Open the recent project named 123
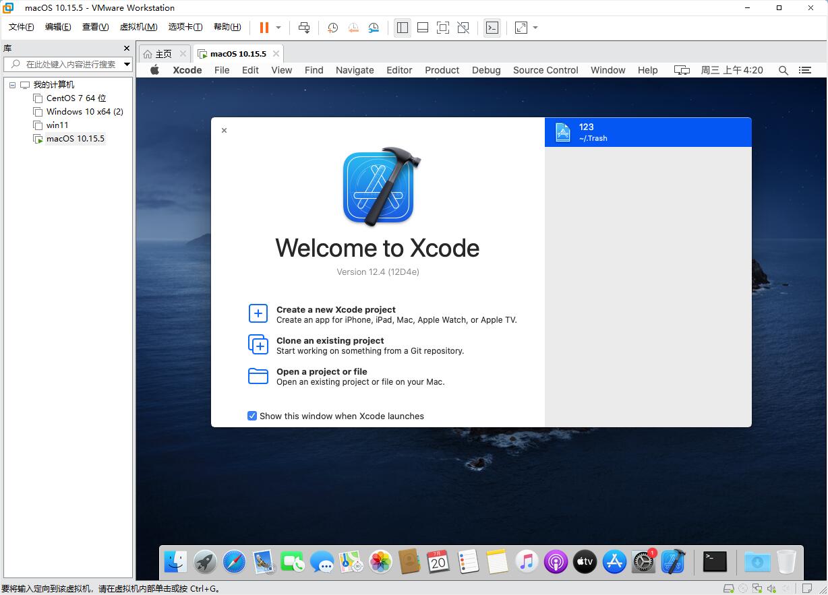The image size is (828, 595). click(x=647, y=132)
